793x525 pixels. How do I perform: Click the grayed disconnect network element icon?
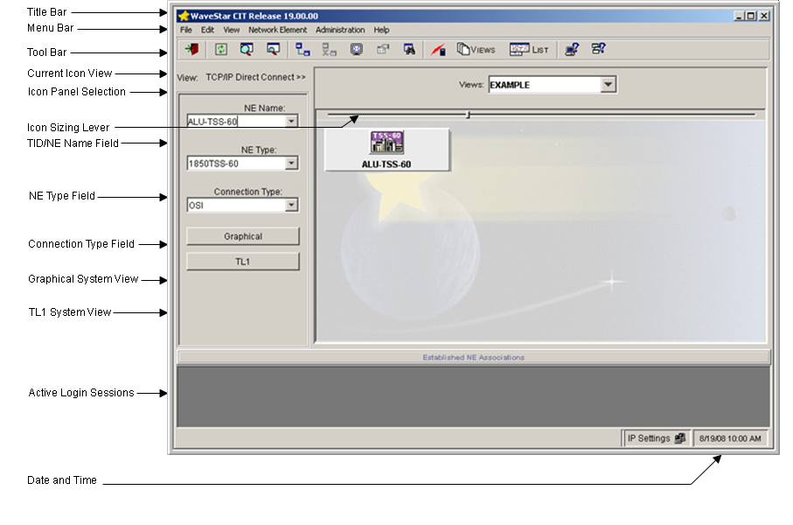click(x=330, y=50)
